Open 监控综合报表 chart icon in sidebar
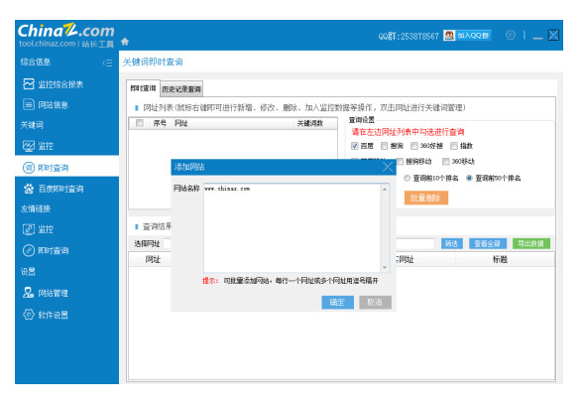The image size is (587, 406). (x=29, y=84)
